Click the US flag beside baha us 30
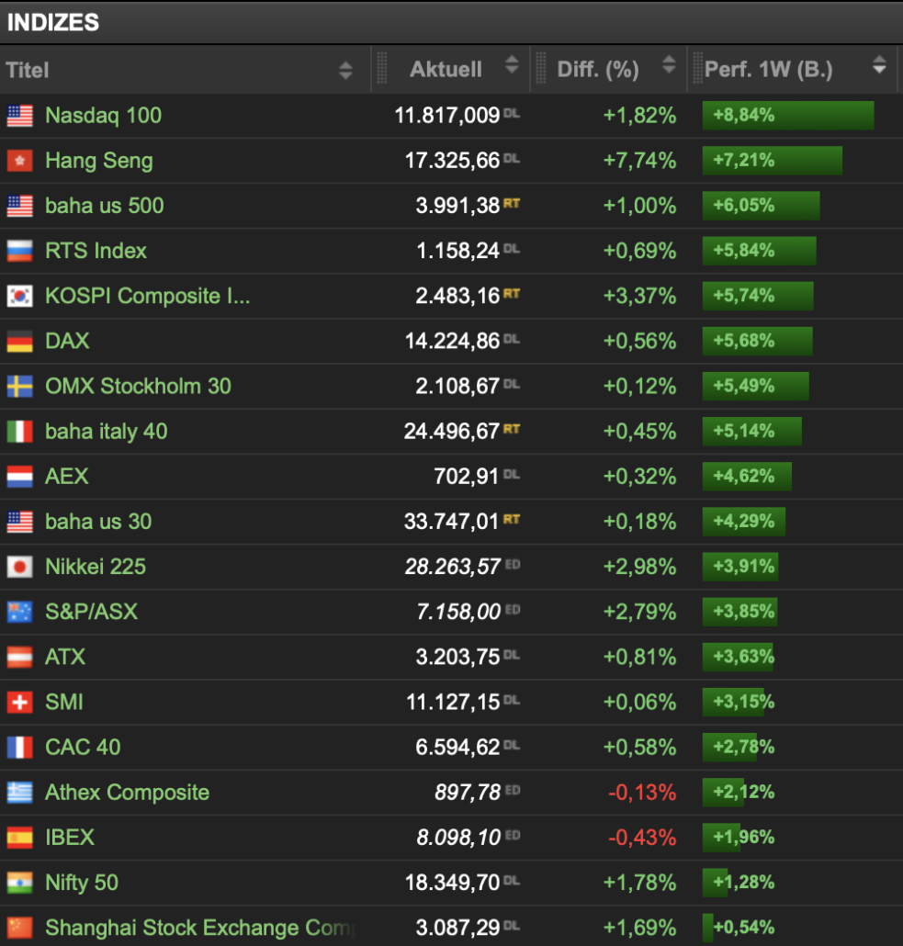Screen dimensions: 903x946 [x=20, y=522]
